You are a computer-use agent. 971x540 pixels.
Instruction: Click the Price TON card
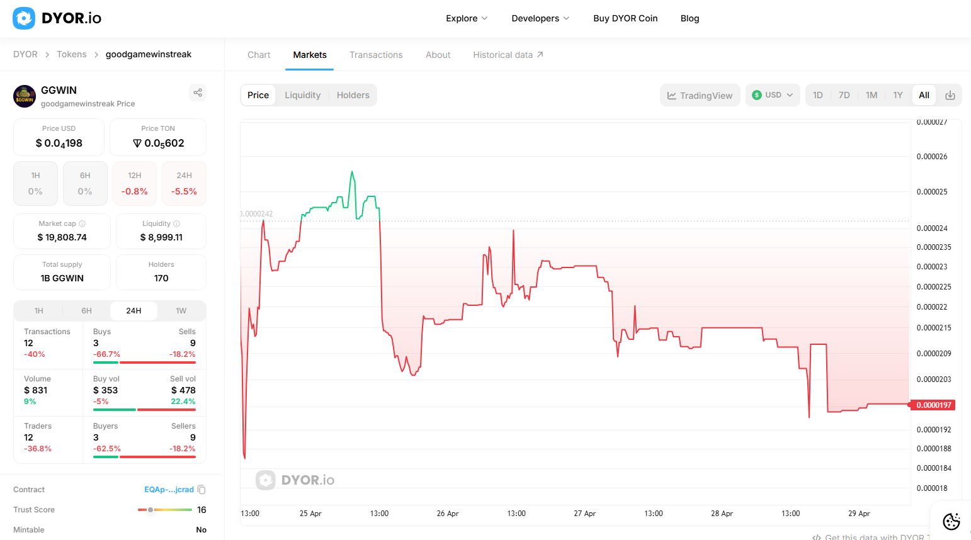point(158,137)
